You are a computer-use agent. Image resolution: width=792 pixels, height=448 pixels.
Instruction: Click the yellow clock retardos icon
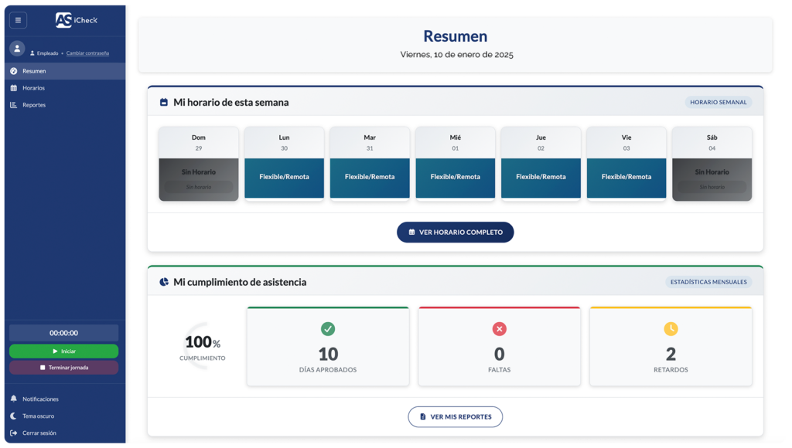[x=671, y=329]
